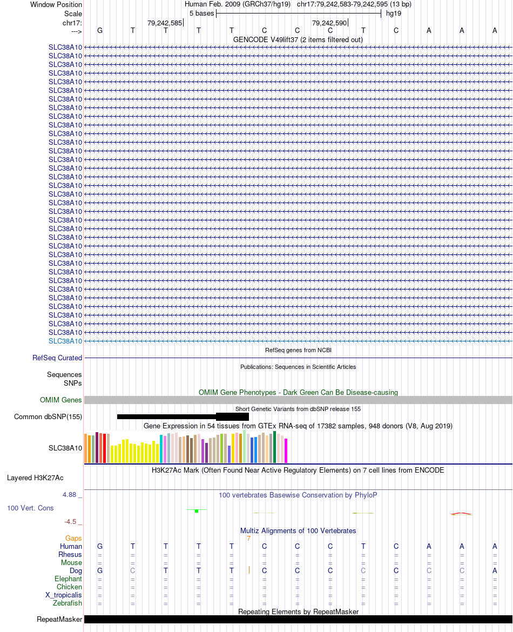The width and height of the screenshot is (513, 632).
Task: Click the orange insertion tick in Dog row
Action: coord(249,570)
